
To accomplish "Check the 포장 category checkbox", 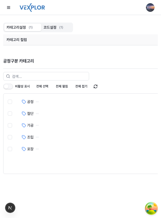I will pyautogui.click(x=10, y=149).
